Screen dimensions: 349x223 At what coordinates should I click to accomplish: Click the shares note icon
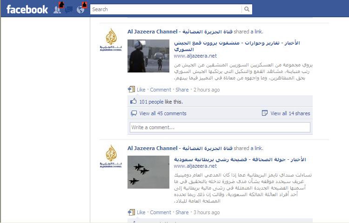pos(265,113)
